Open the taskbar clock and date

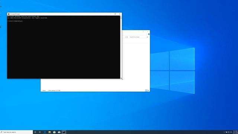235,132
